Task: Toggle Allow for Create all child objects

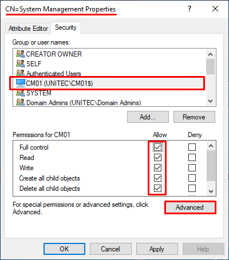Action: coord(157,178)
